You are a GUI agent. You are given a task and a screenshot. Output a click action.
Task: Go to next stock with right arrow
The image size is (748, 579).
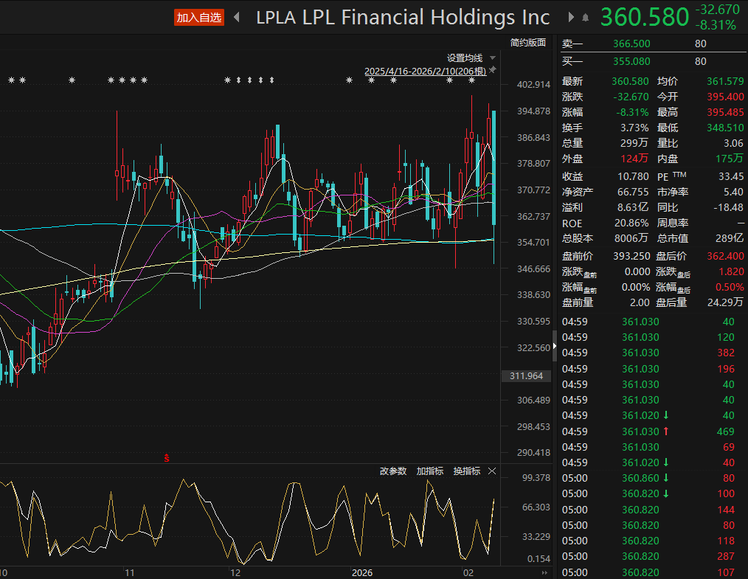click(x=571, y=18)
